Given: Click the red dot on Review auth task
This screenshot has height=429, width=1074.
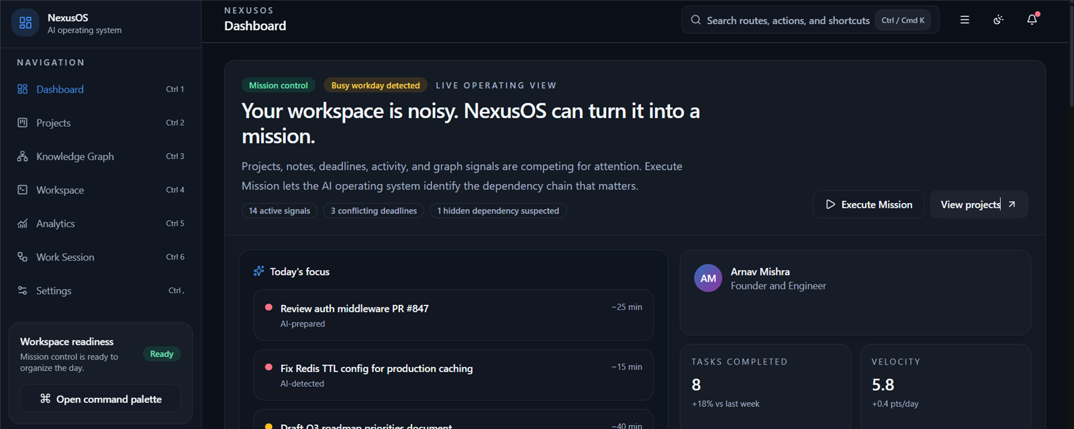Looking at the screenshot, I should [268, 308].
